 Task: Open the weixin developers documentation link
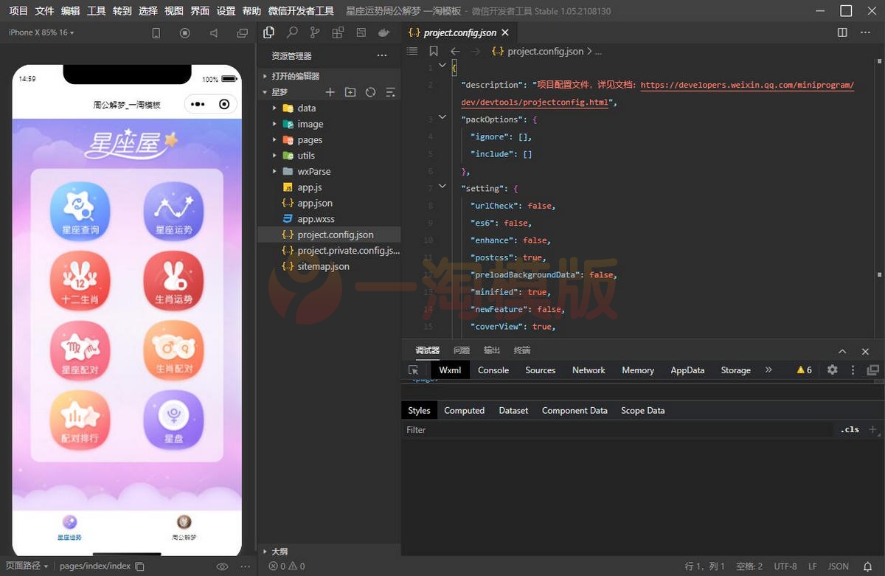point(746,85)
